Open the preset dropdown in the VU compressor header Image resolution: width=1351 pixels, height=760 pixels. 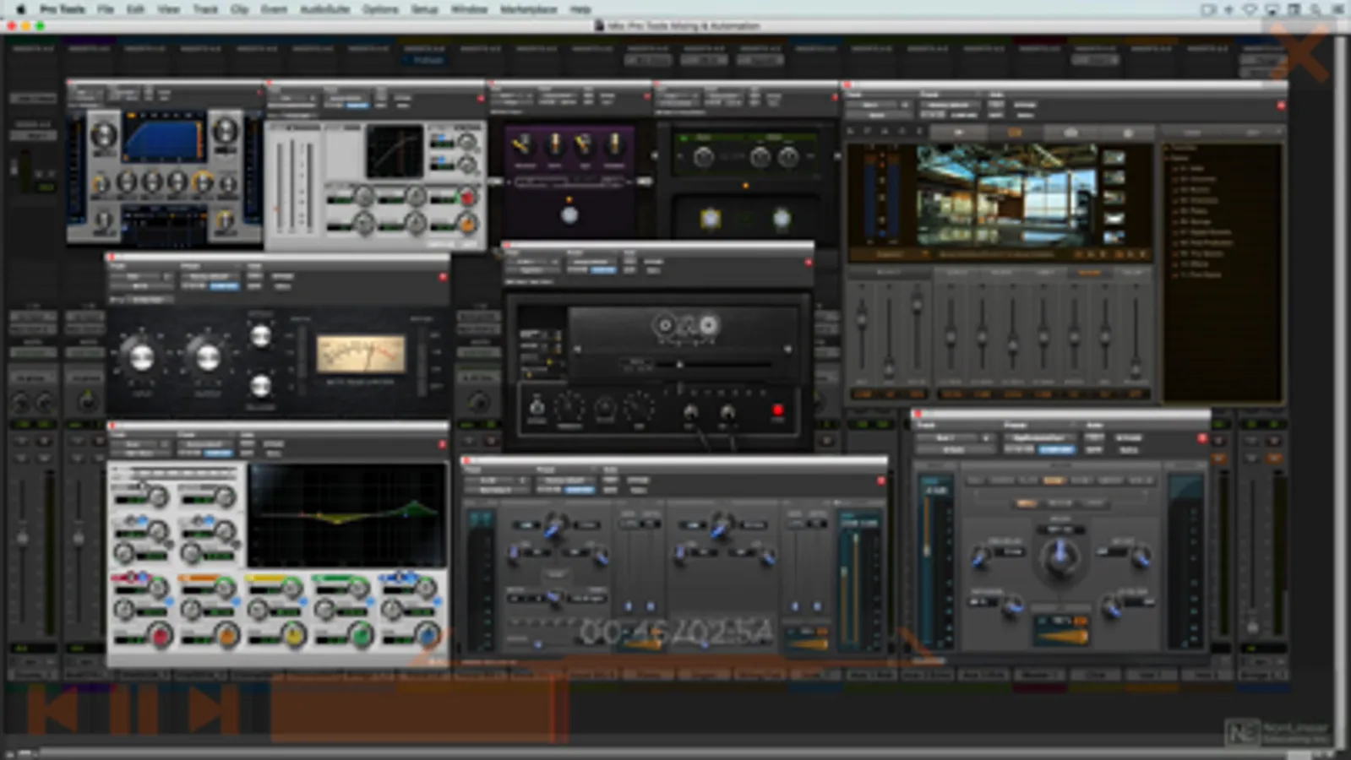point(210,276)
